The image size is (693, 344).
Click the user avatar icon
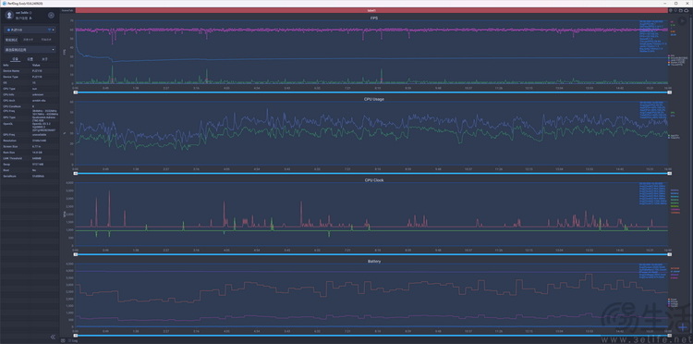[9, 15]
